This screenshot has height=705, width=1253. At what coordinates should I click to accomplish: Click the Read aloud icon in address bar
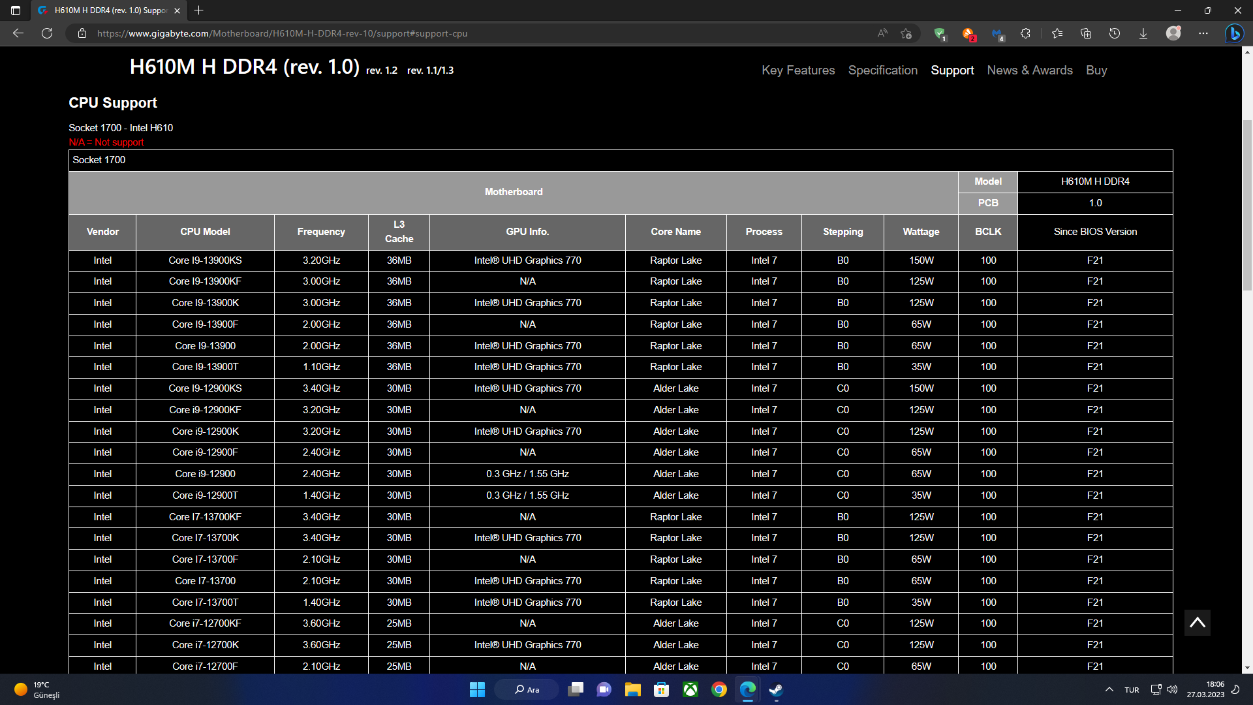click(x=882, y=33)
